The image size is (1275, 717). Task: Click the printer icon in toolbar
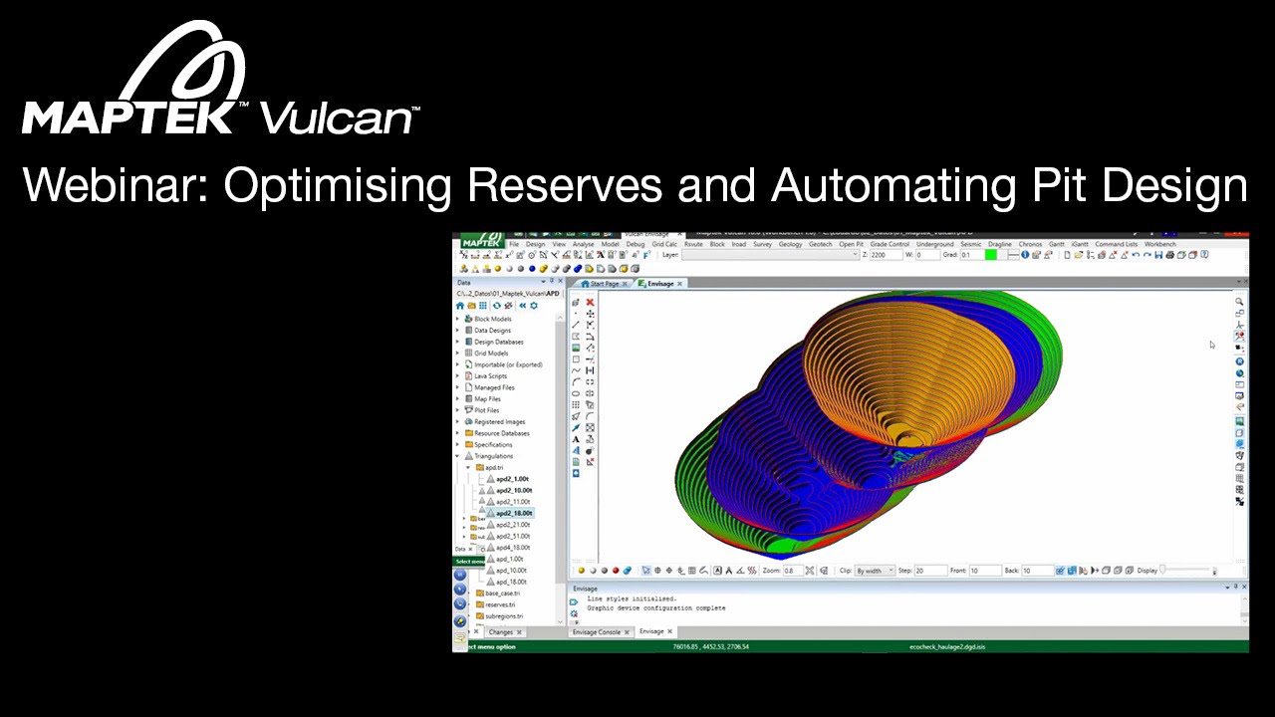point(1170,255)
